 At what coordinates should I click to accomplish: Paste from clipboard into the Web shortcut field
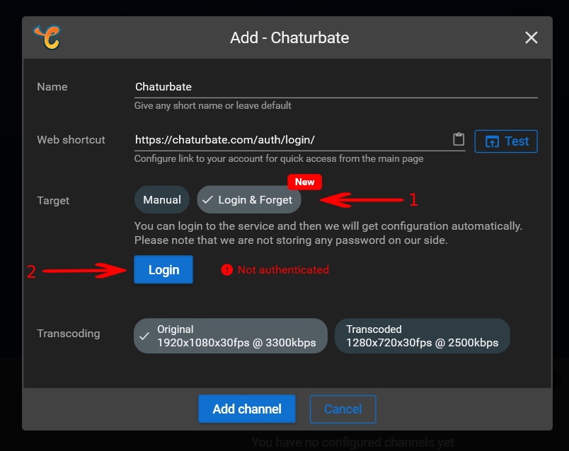click(459, 139)
